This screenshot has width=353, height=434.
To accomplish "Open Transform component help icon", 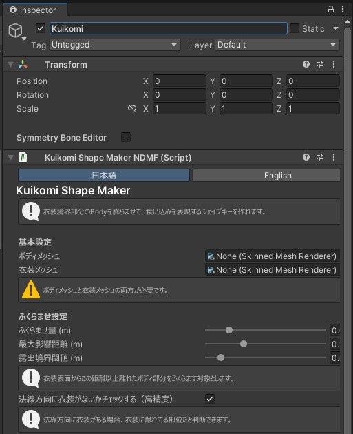I will pyautogui.click(x=306, y=64).
